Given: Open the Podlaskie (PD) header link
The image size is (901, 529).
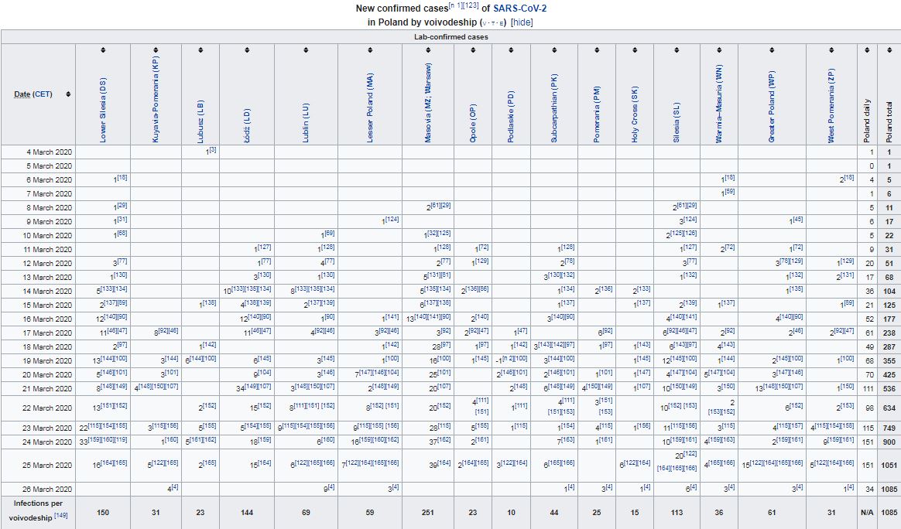Looking at the screenshot, I should [512, 117].
